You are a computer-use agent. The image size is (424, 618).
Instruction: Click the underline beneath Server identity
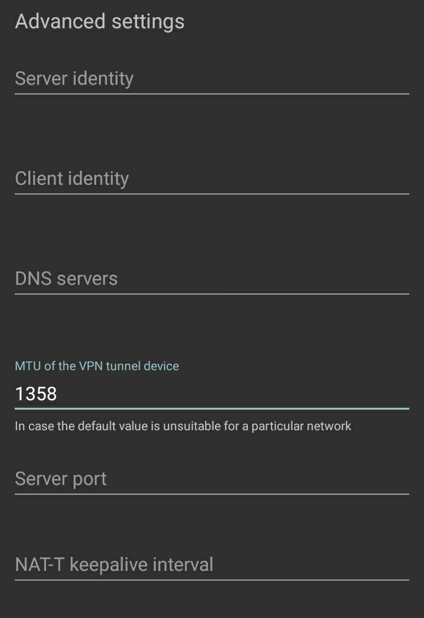click(x=212, y=94)
